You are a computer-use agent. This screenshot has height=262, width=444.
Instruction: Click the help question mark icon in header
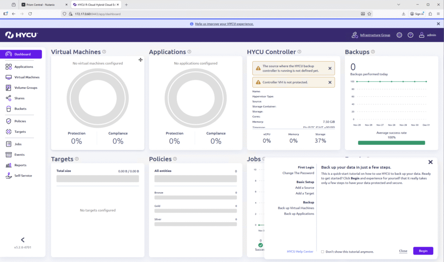pyautogui.click(x=410, y=35)
